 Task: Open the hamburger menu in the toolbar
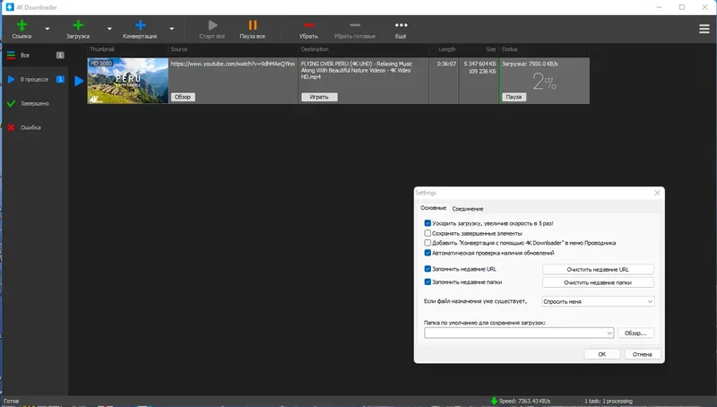coord(704,29)
